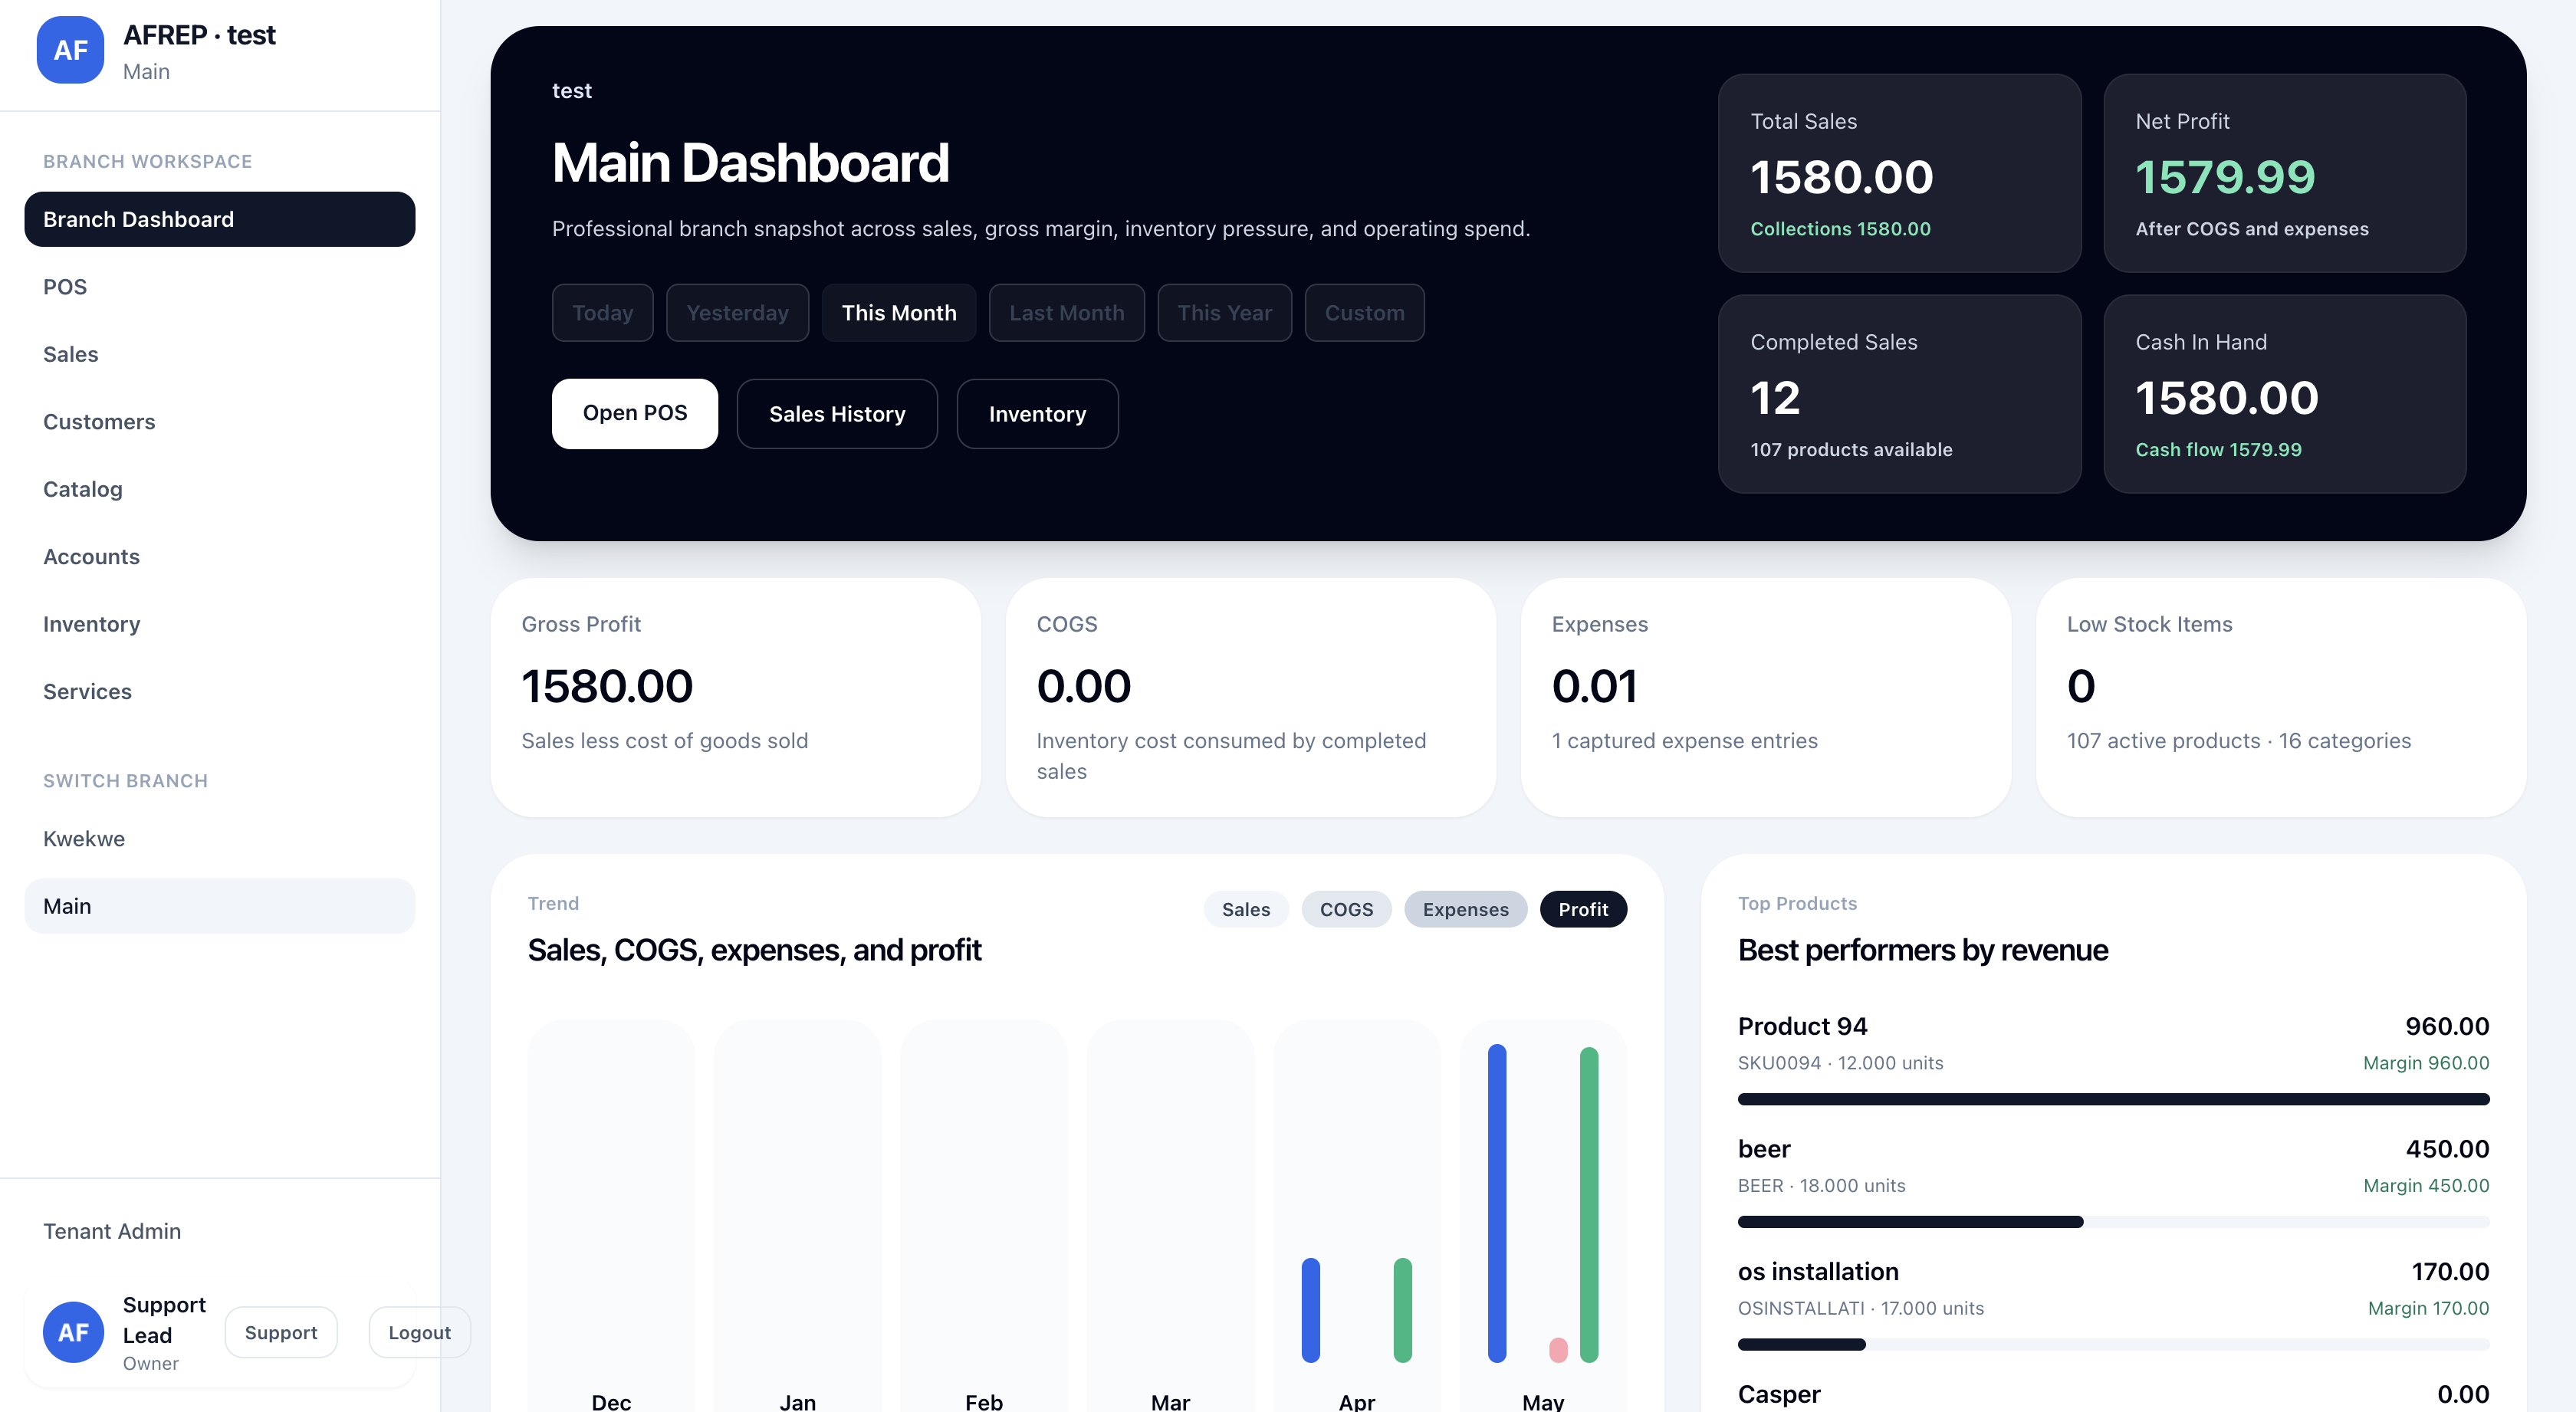Click the Open POS button

coord(635,413)
